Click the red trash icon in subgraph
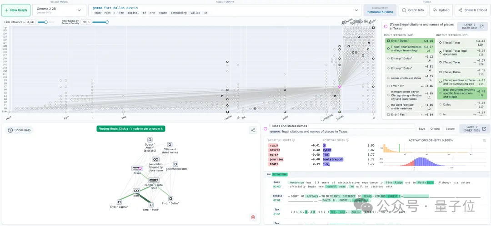491x226 pixels. click(x=253, y=217)
